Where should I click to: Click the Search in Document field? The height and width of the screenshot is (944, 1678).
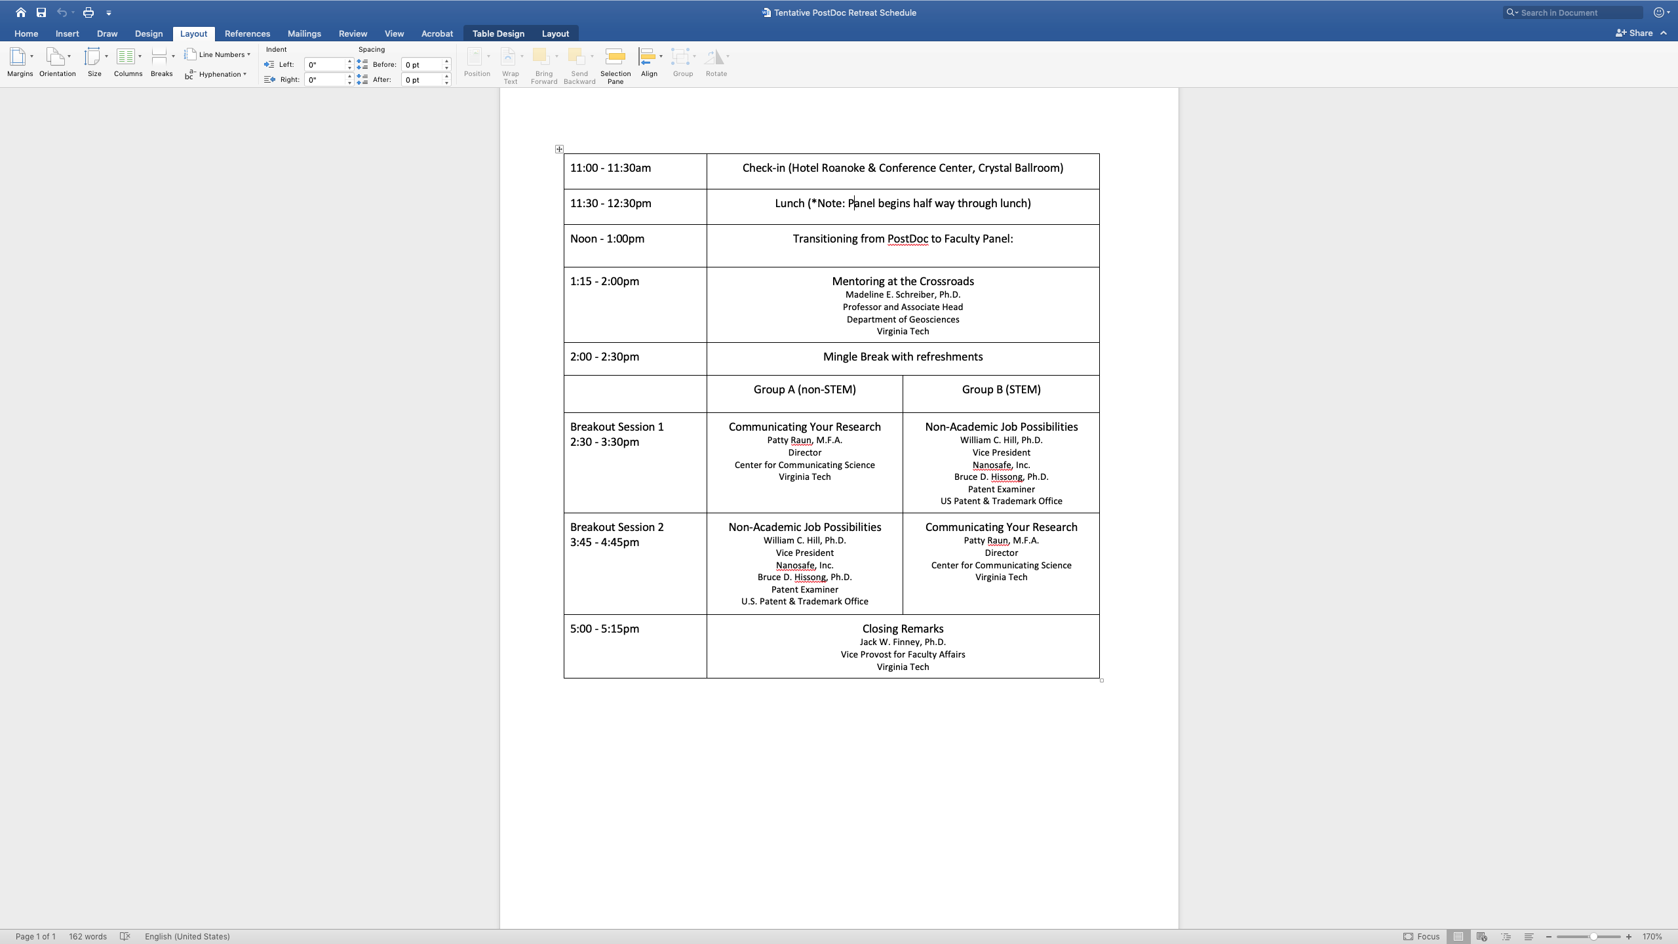pyautogui.click(x=1573, y=12)
